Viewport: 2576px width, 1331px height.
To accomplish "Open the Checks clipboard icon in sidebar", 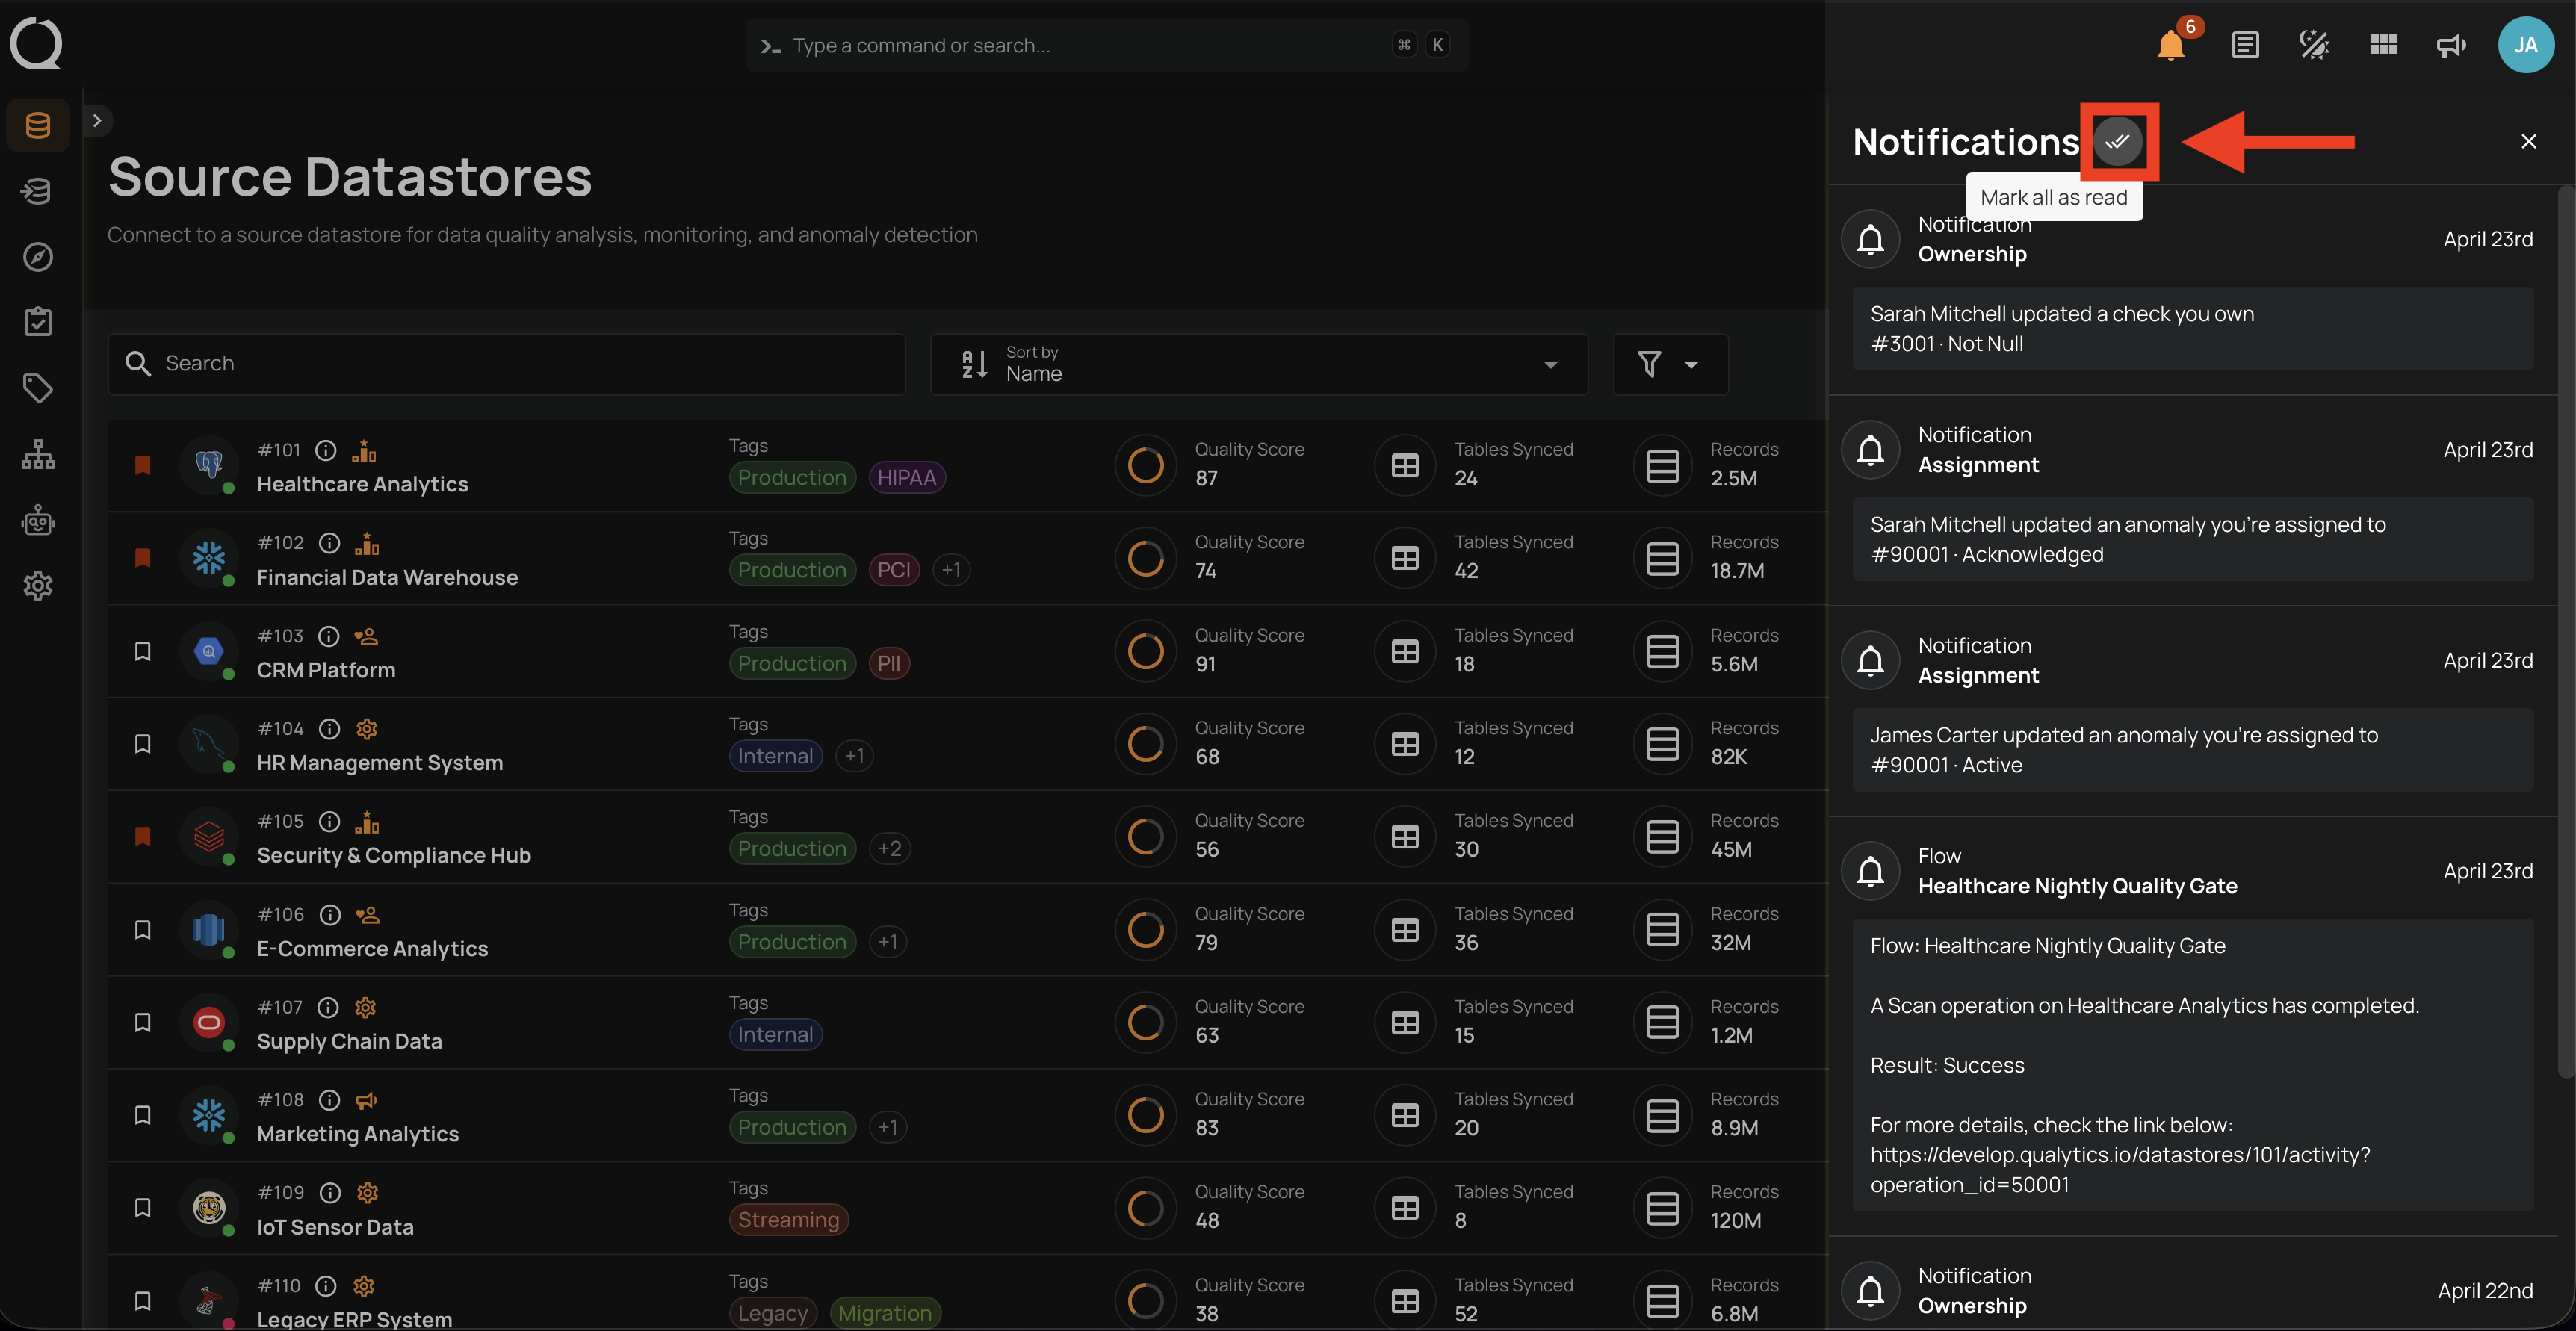I will coord(38,322).
